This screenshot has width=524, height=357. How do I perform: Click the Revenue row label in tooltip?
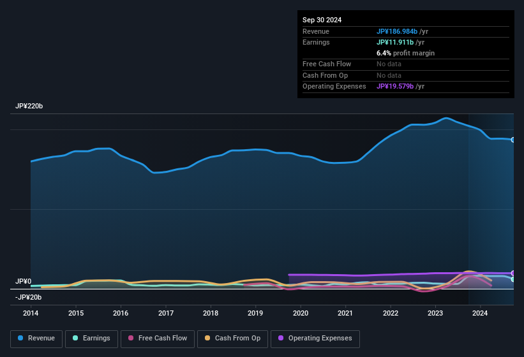pyautogui.click(x=316, y=31)
